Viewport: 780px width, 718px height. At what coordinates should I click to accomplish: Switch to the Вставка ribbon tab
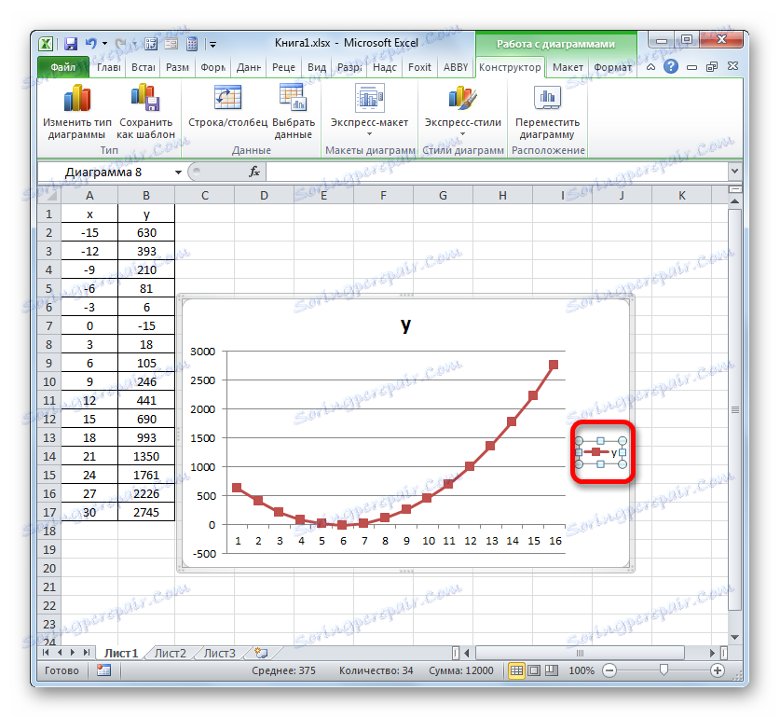coord(143,67)
